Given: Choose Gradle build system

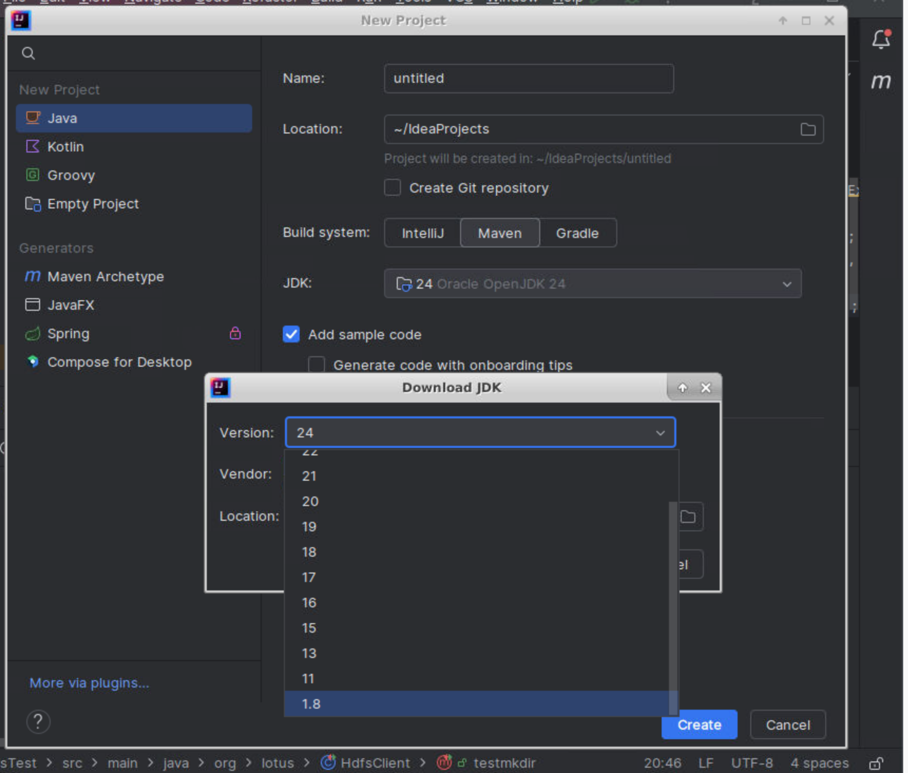Looking at the screenshot, I should pyautogui.click(x=577, y=233).
